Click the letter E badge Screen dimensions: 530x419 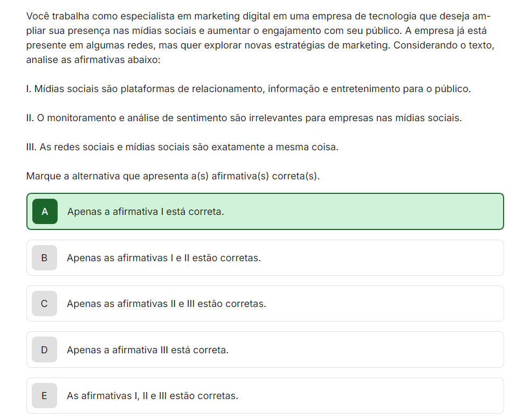pos(44,396)
